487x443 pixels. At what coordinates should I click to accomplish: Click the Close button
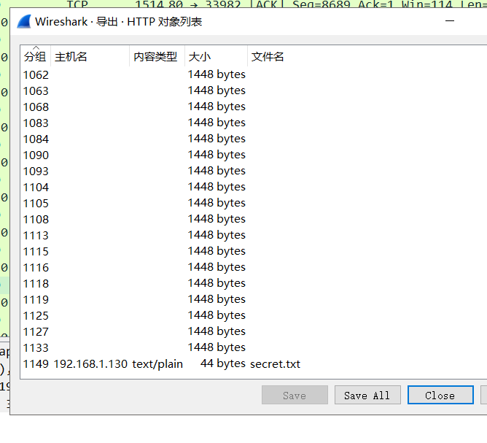pyautogui.click(x=440, y=395)
